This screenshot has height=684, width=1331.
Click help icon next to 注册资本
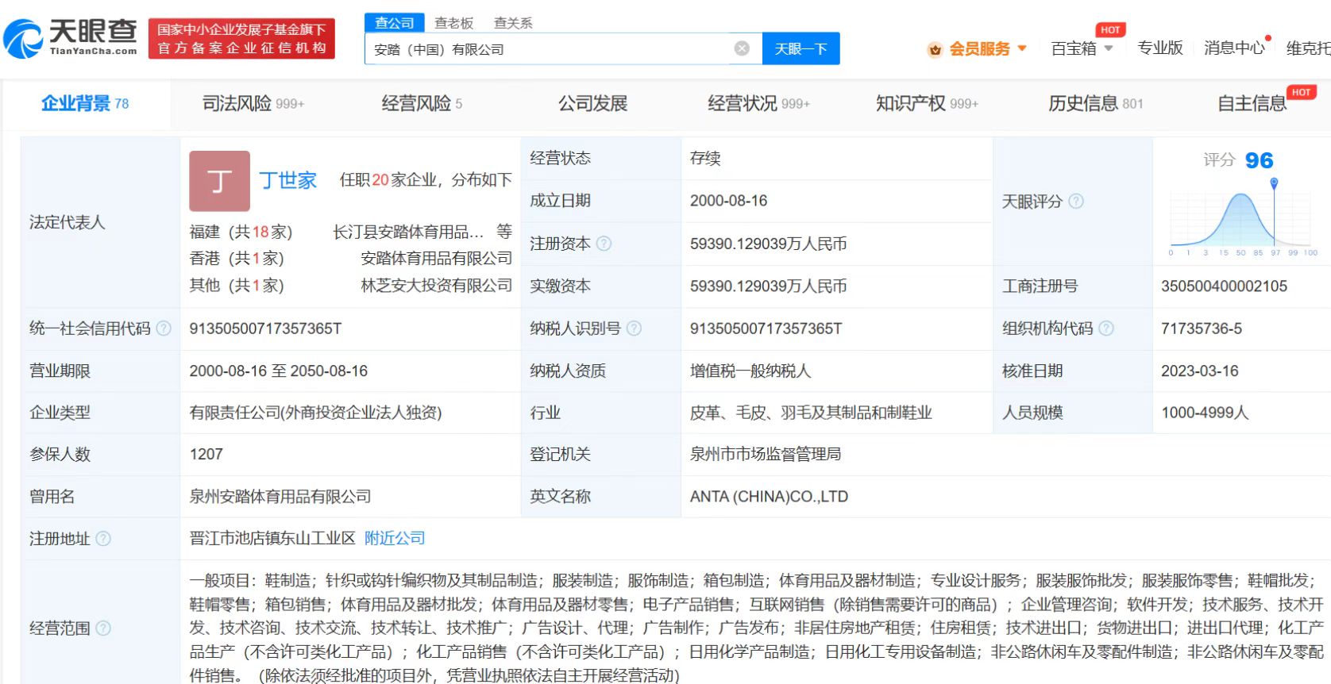(604, 244)
